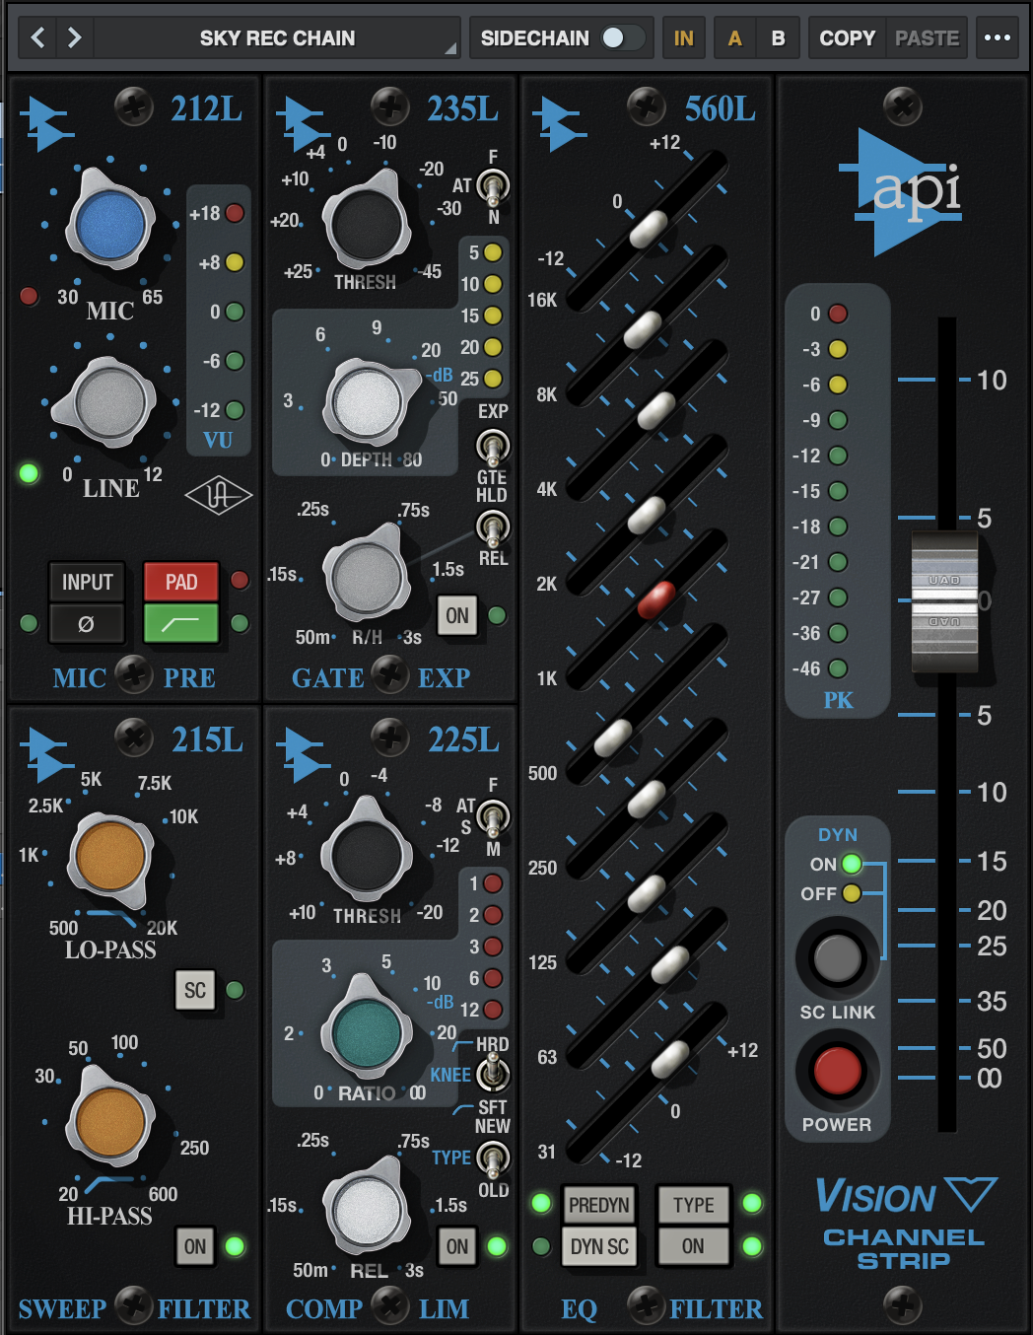Toggle the 225L compressor ON button
This screenshot has width=1033, height=1335.
(x=457, y=1246)
